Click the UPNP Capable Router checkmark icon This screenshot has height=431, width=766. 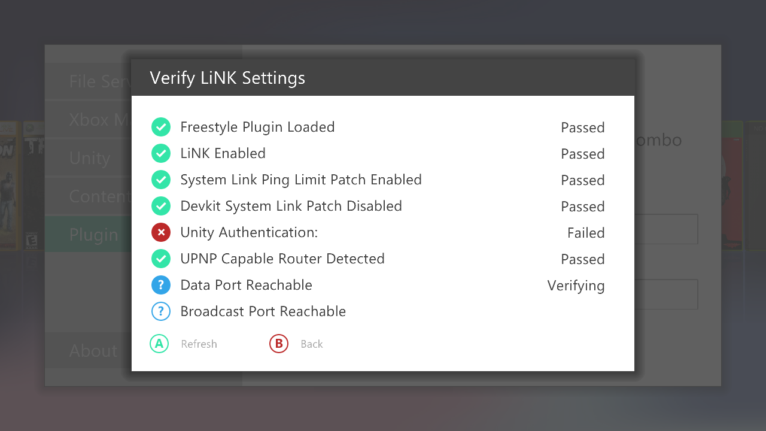(x=160, y=259)
